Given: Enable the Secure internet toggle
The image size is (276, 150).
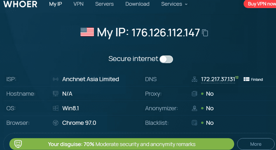Looking at the screenshot, I should point(167,59).
